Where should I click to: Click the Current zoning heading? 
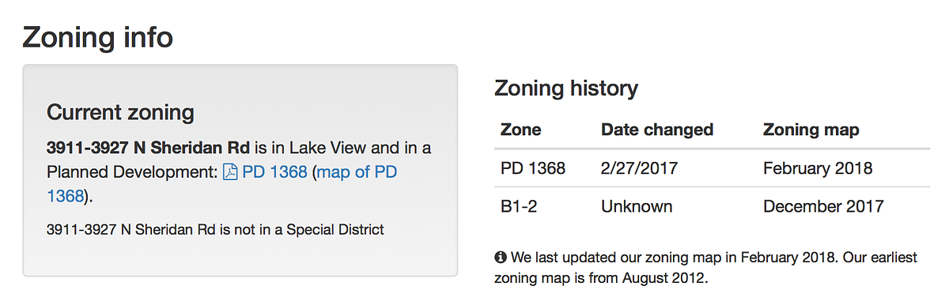pyautogui.click(x=120, y=112)
